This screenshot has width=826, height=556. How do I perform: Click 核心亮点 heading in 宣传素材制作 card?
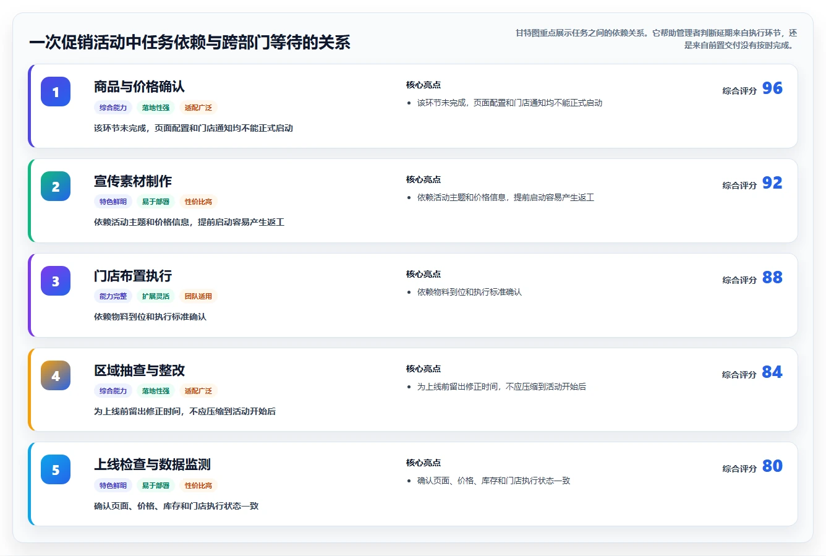(424, 179)
